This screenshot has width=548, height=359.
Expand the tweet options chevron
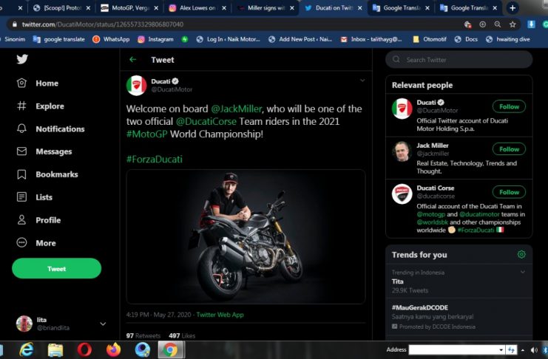pyautogui.click(x=362, y=80)
